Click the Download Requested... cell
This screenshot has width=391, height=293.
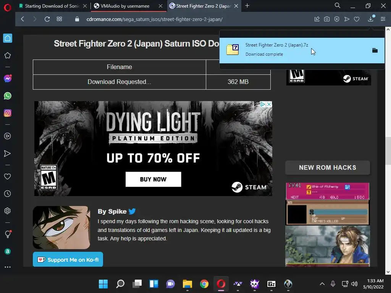click(119, 82)
